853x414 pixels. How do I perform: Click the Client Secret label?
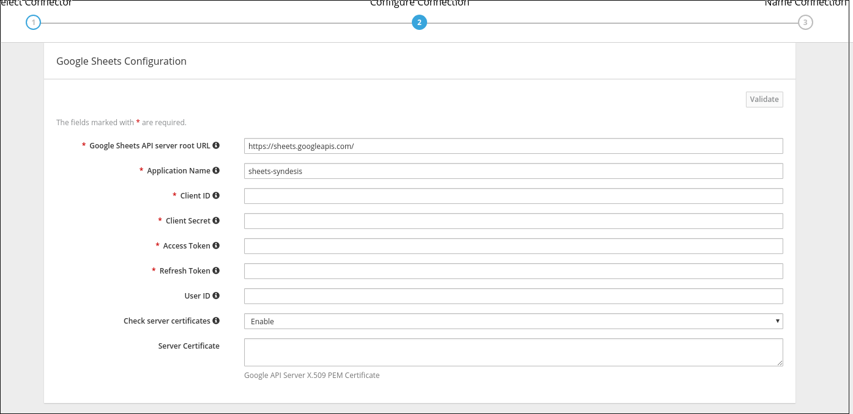[x=188, y=220]
